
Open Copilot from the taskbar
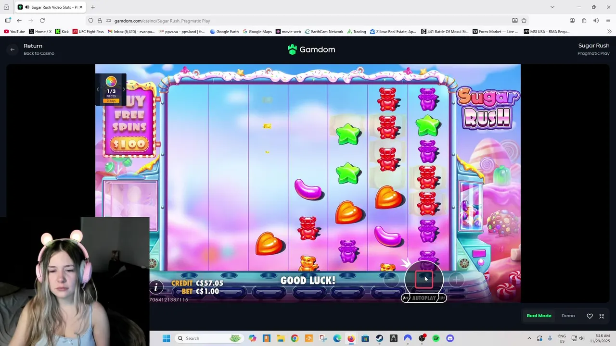(253, 338)
